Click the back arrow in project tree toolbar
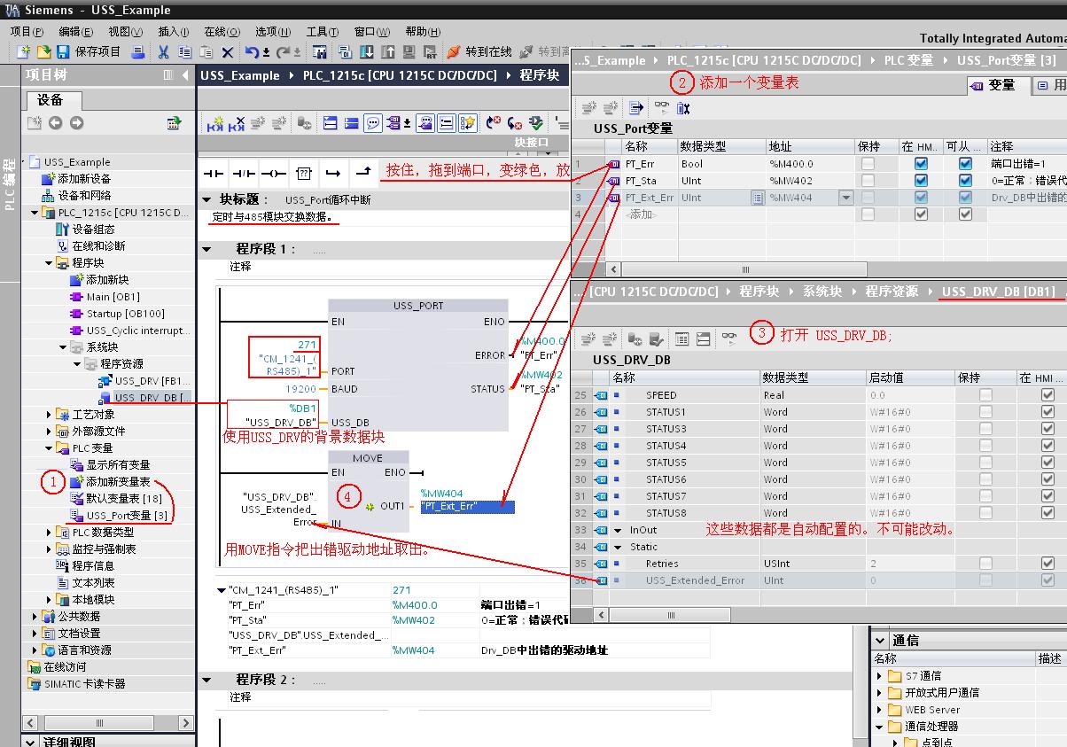Viewport: 1067px width, 747px height. click(x=56, y=123)
